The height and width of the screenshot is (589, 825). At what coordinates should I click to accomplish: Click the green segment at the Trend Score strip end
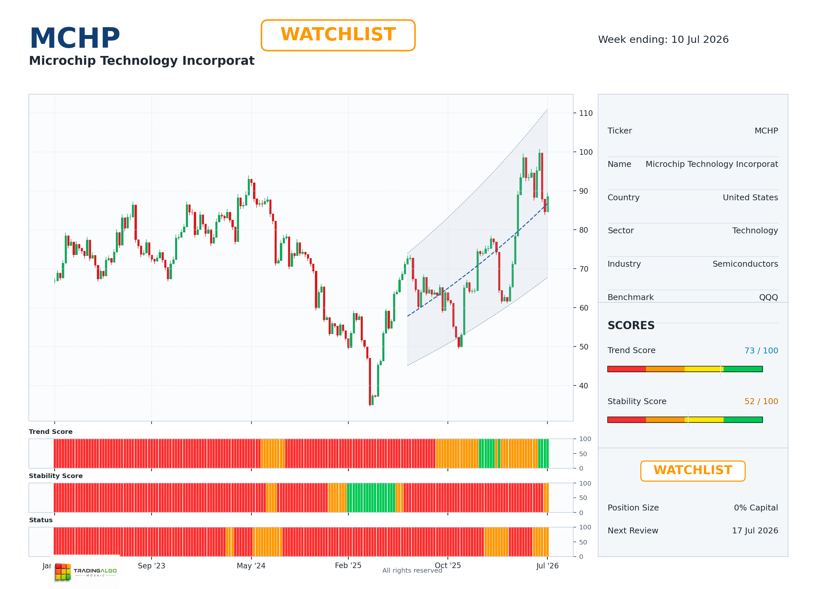[543, 453]
